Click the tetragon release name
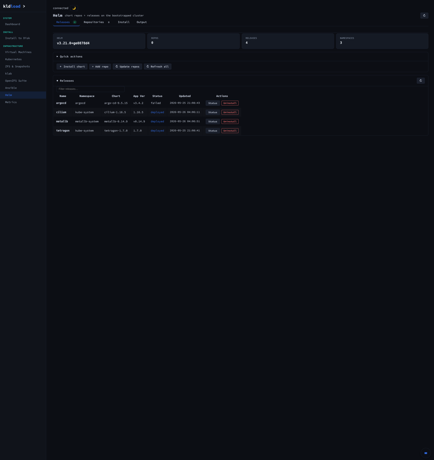The image size is (434, 460). tap(63, 131)
